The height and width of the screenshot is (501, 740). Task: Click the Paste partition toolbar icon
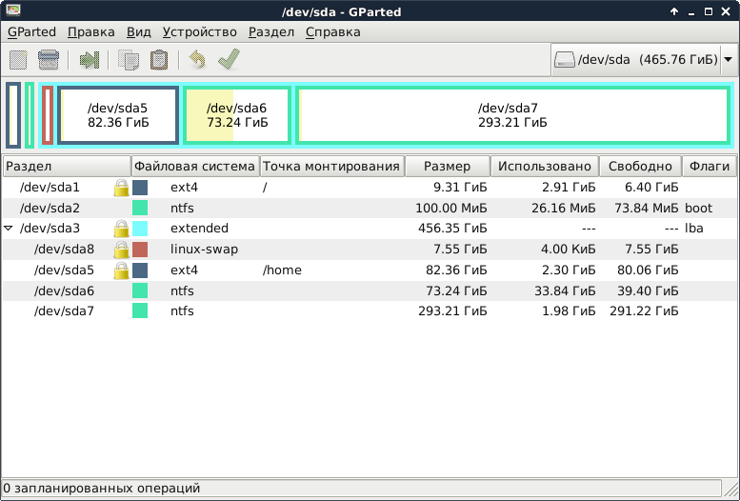[x=159, y=60]
